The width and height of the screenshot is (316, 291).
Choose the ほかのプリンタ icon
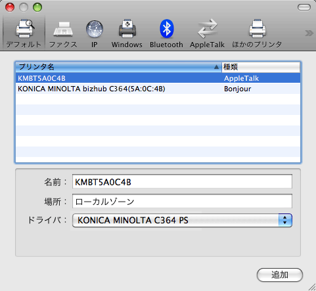click(257, 34)
